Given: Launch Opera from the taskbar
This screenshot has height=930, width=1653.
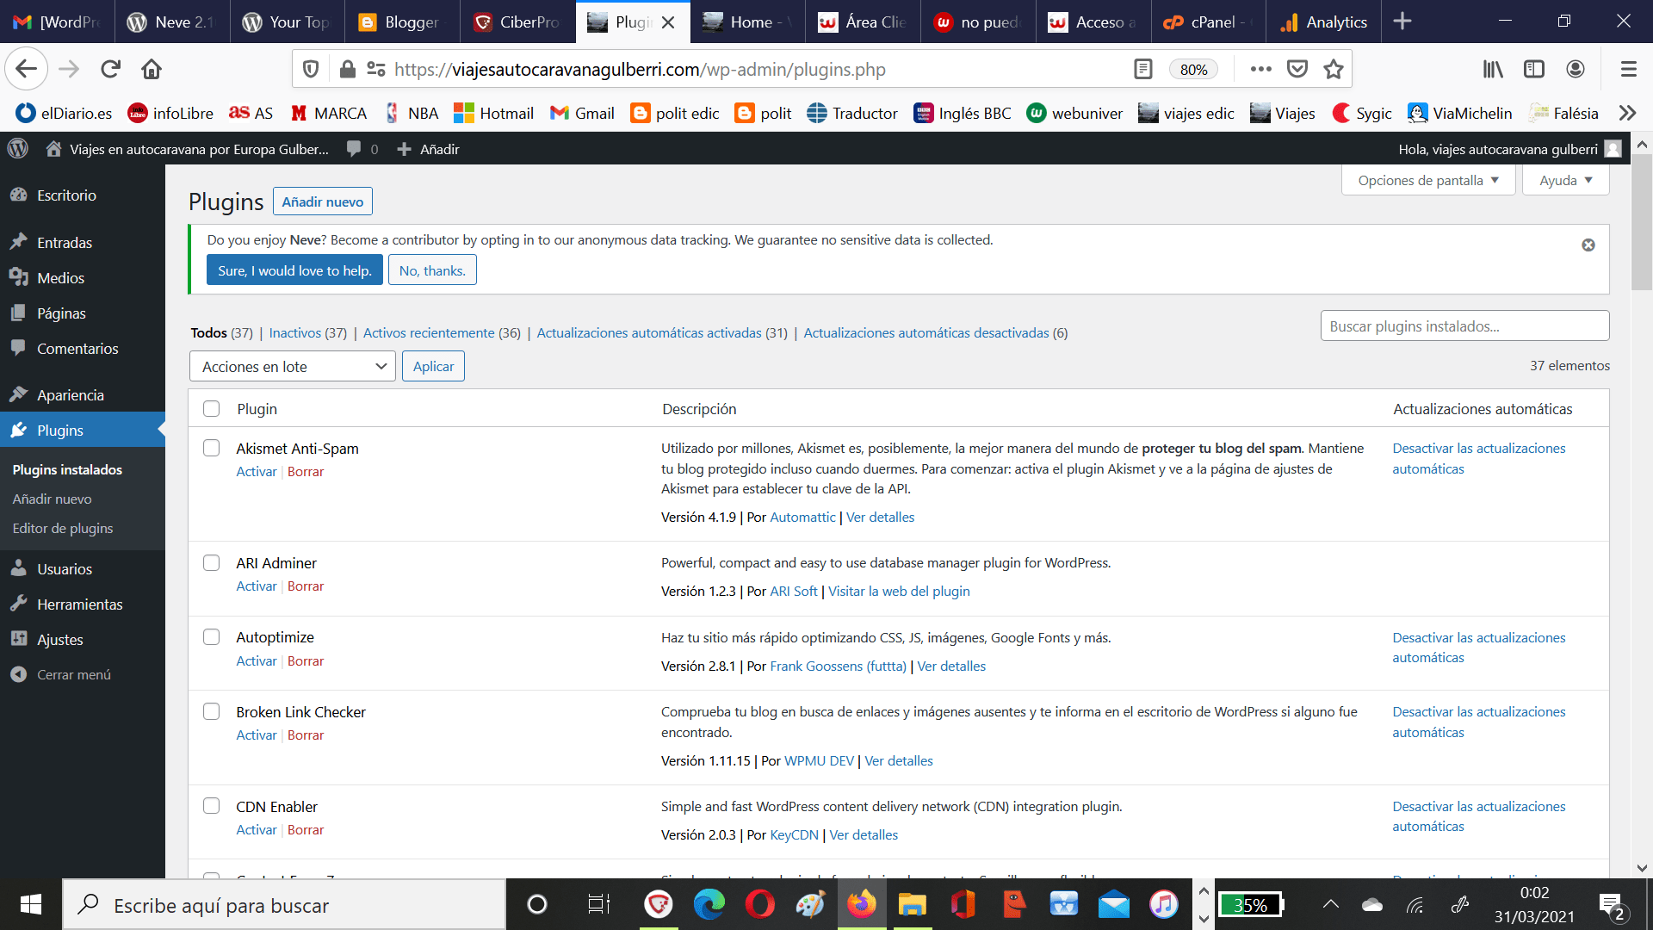Looking at the screenshot, I should 759,904.
